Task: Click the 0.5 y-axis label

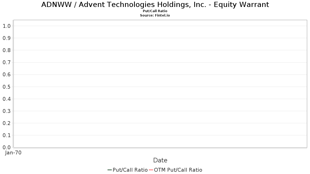Action: 6,87
